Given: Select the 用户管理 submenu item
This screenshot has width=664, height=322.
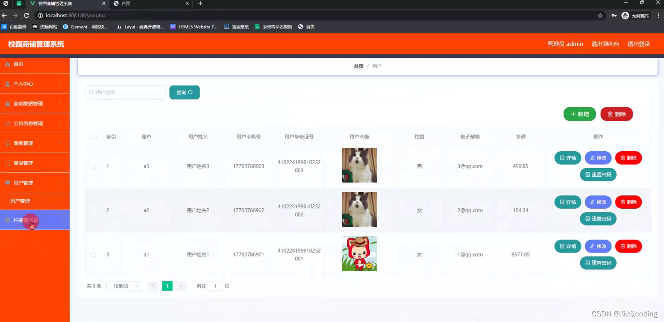Looking at the screenshot, I should pyautogui.click(x=35, y=201).
